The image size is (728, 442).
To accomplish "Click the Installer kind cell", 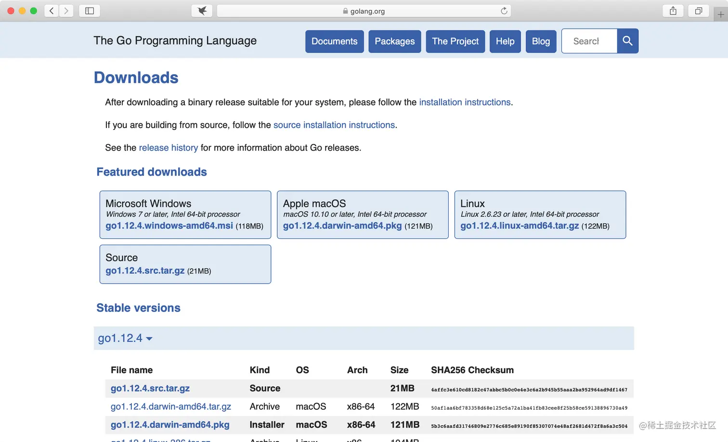I will [267, 425].
